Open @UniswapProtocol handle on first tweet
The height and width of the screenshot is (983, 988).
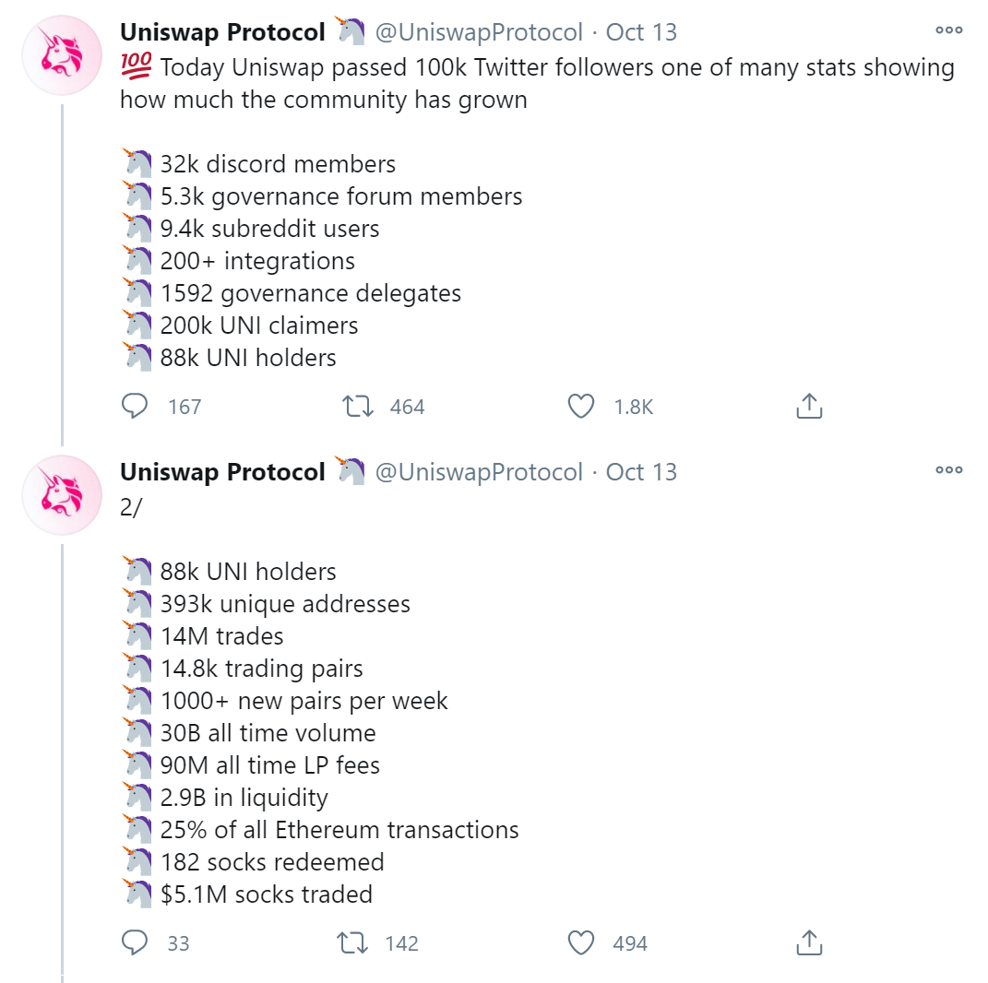click(x=479, y=32)
